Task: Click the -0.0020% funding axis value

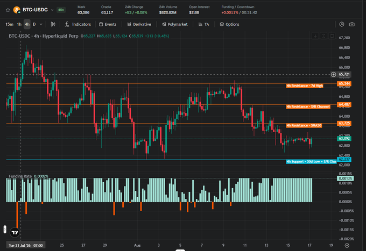Action: 346,239
